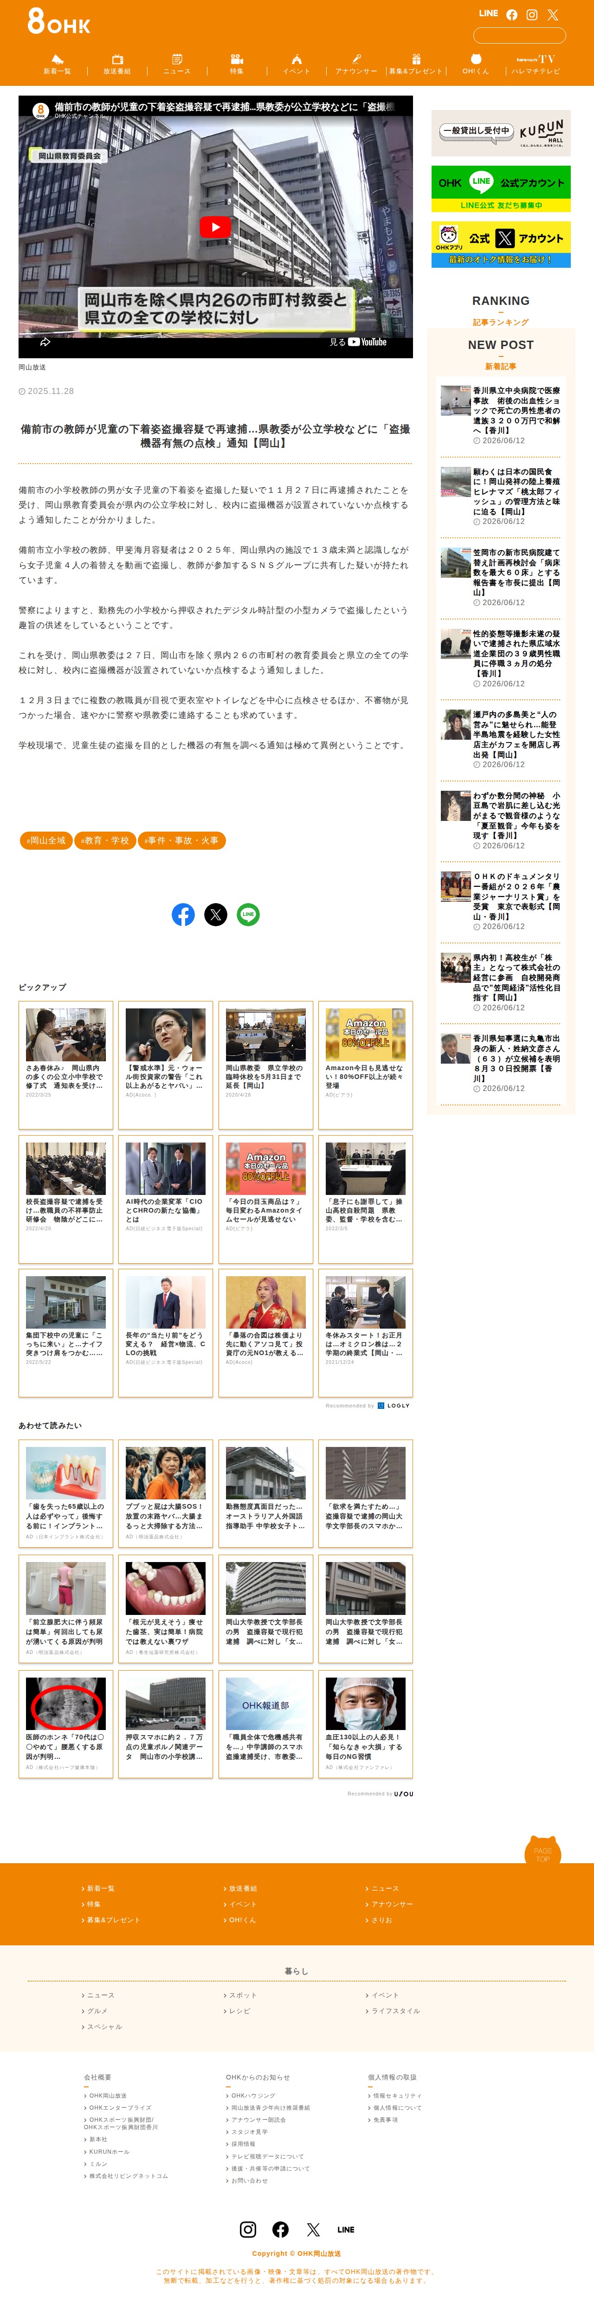Open the 桃太郎フィッシュ article in NEW POST
Screen dimensions: 594x2318
pyautogui.click(x=500, y=496)
